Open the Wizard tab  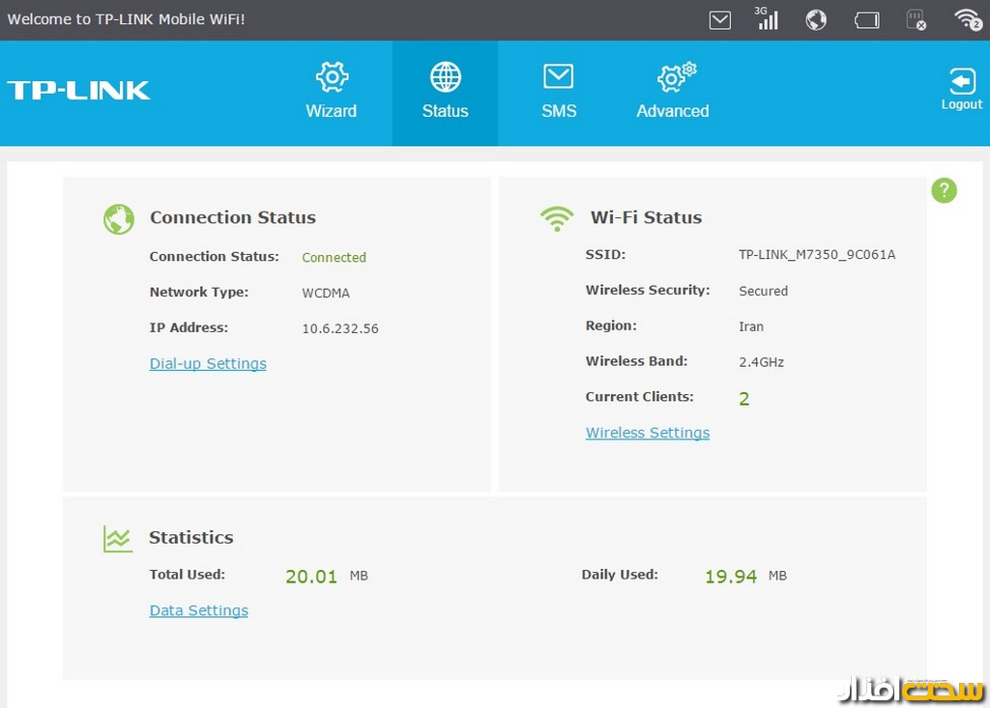(x=332, y=92)
